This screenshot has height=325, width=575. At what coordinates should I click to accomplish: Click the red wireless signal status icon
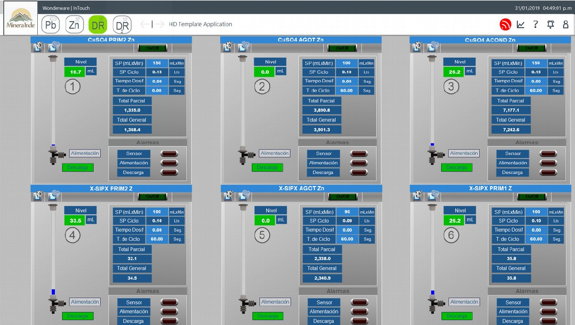pyautogui.click(x=505, y=25)
